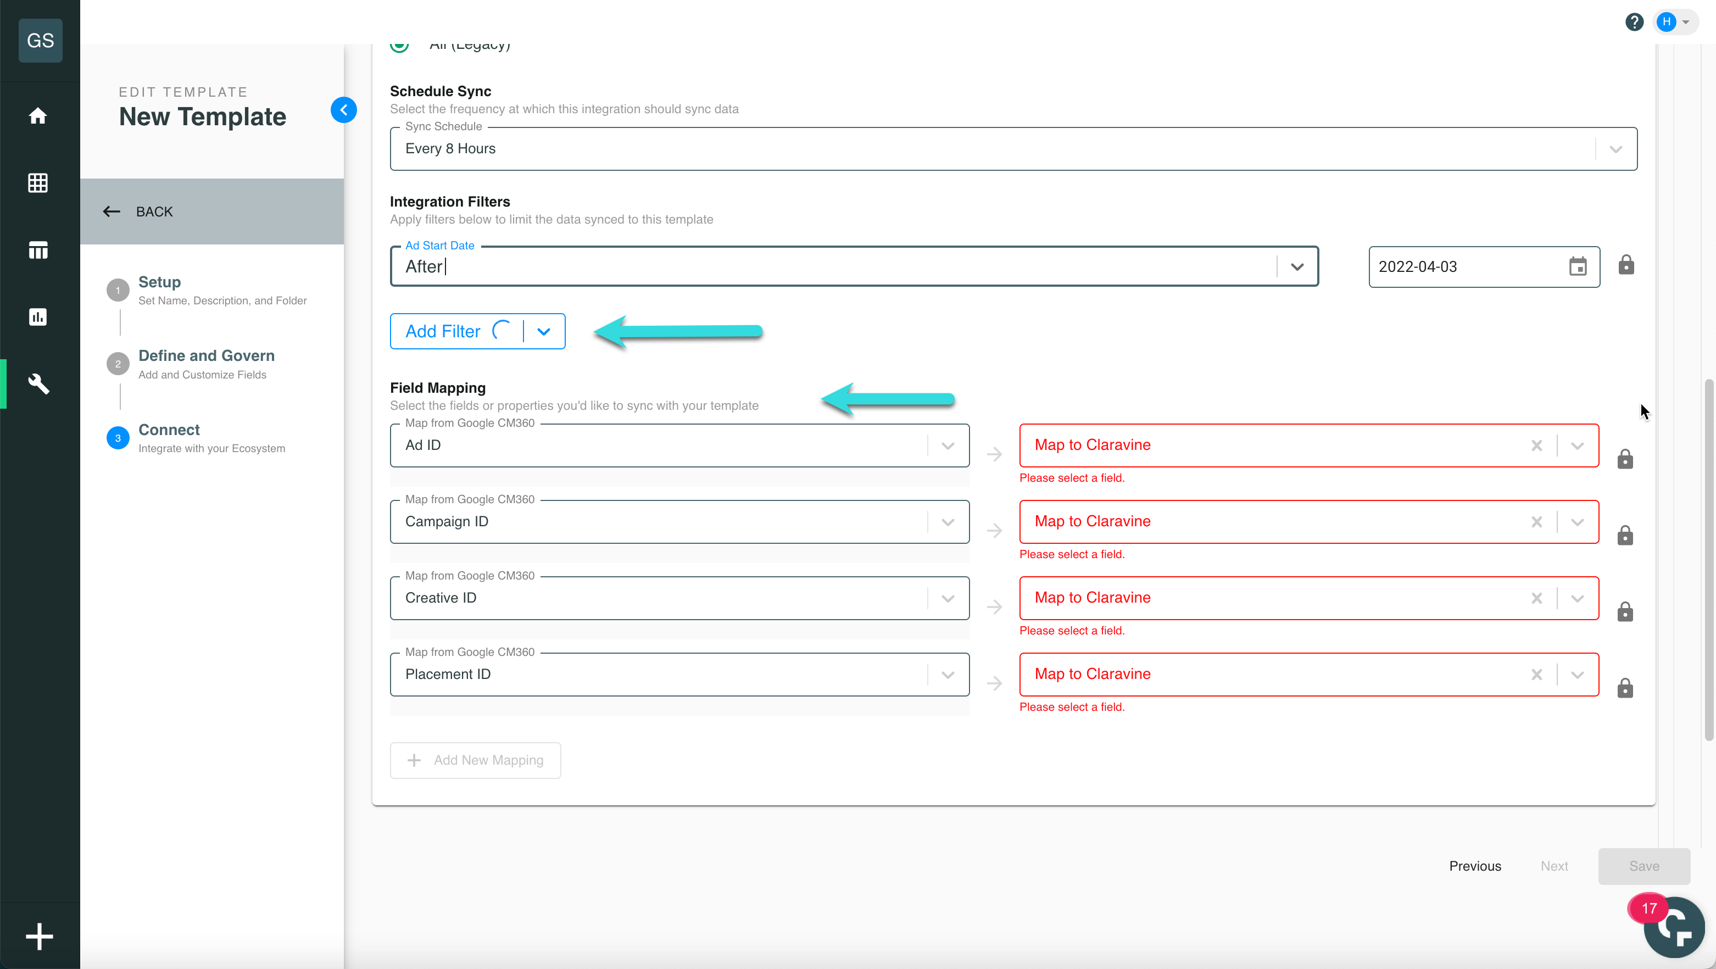The image size is (1716, 969).
Task: Open the Sync Schedule dropdown
Action: coord(1615,148)
